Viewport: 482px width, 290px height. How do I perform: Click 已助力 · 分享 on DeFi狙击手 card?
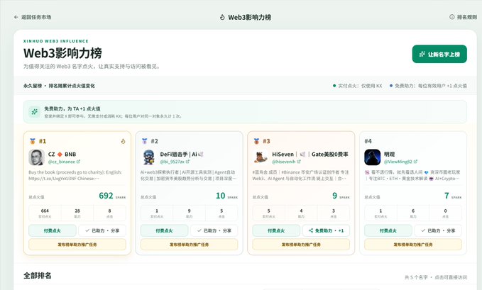point(214,230)
